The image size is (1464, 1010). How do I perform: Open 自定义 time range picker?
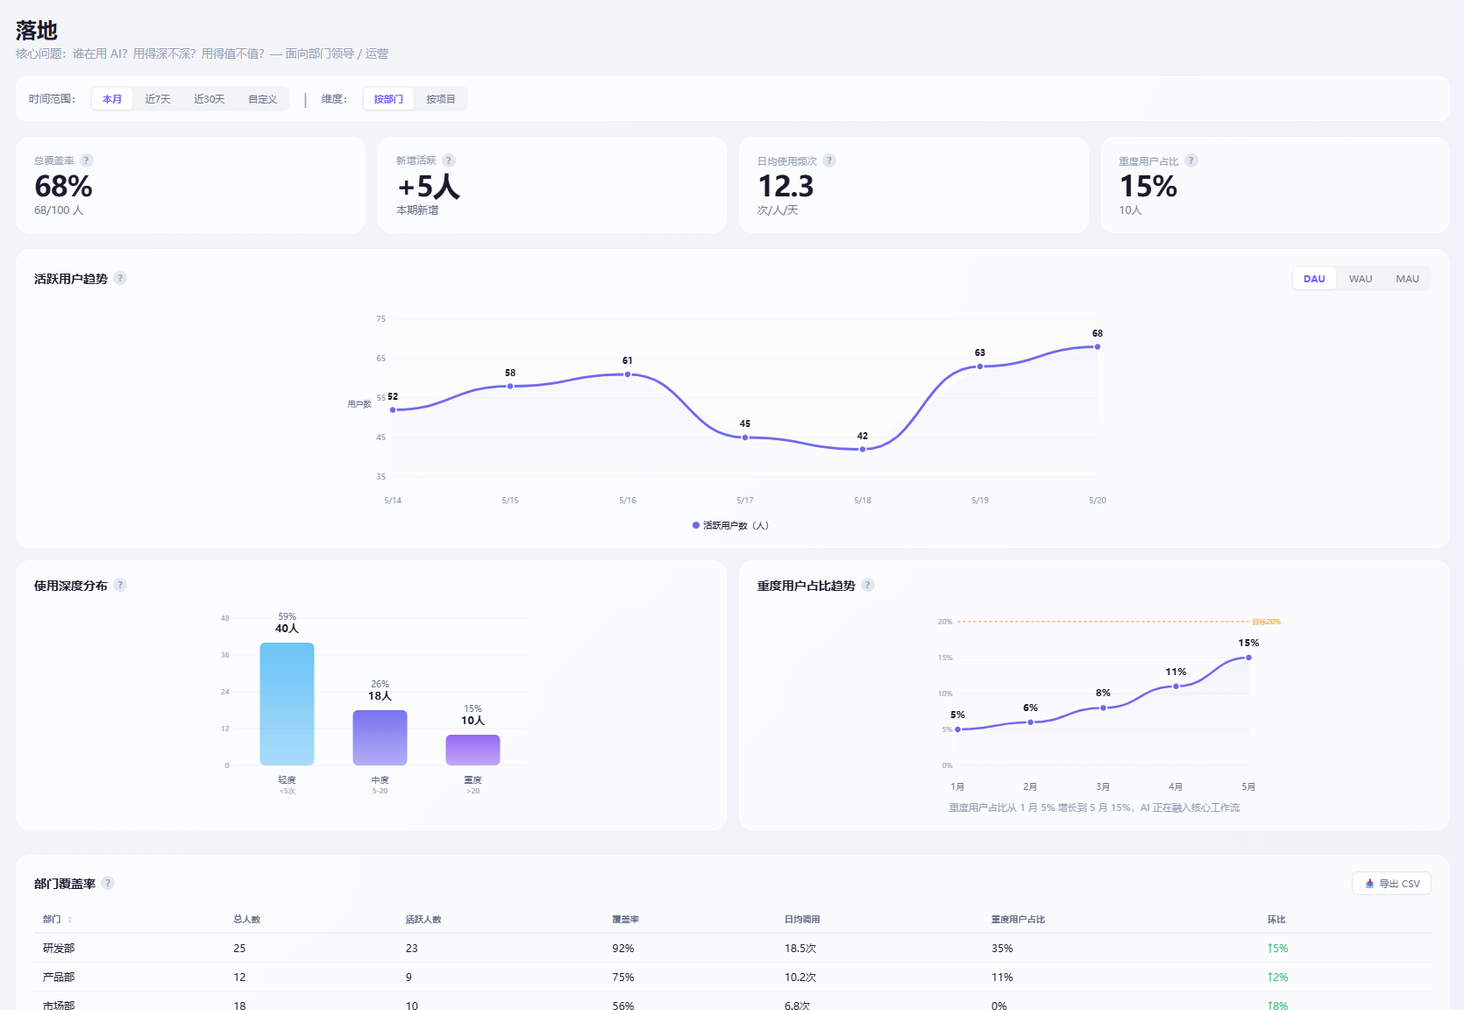pos(263,99)
